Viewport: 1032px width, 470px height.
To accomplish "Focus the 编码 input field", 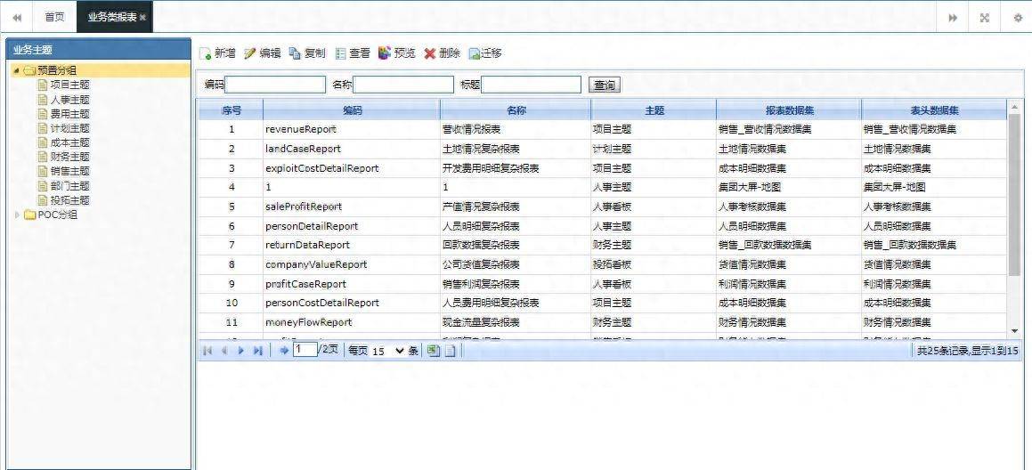I will click(x=275, y=85).
